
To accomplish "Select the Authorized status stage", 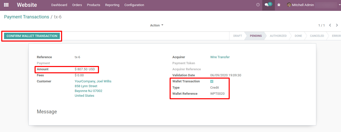I will (x=278, y=36).
